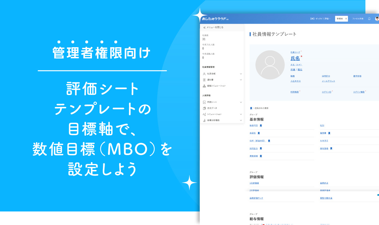Screen dimensions: 379x225
Task: Click the 月次データ copy icon
Action: (x=204, y=108)
